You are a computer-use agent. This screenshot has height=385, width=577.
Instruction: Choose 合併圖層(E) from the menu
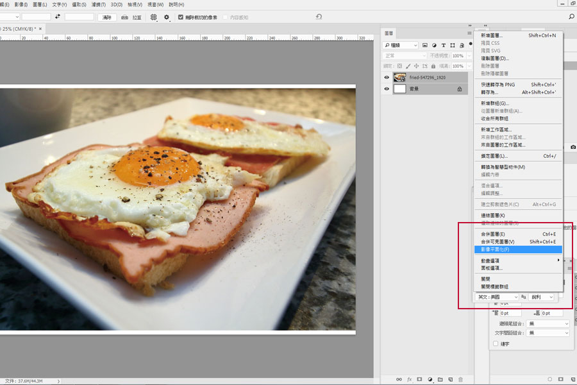tap(518, 234)
